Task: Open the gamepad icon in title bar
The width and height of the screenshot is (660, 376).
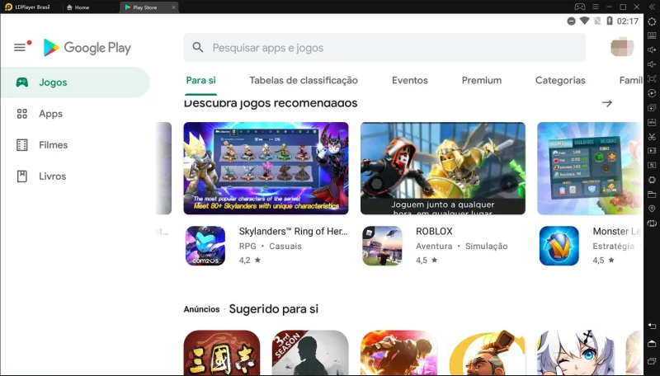Action: 580,7
